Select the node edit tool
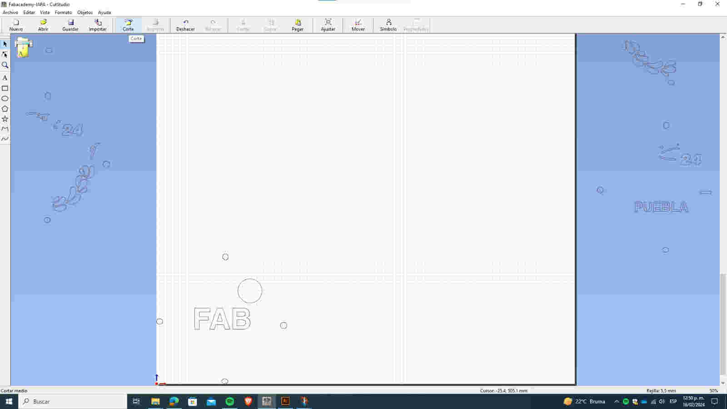Screen dimensions: 727x409 tap(5, 55)
